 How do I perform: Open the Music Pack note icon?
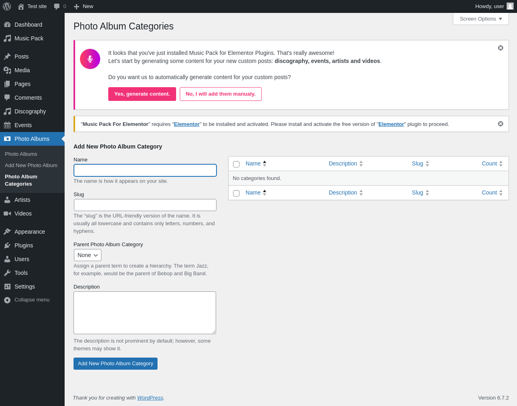pos(7,38)
